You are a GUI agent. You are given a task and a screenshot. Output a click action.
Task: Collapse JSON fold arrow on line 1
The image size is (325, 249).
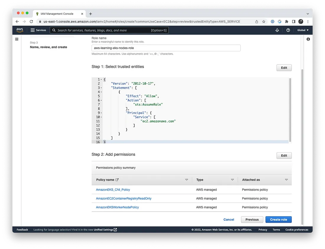point(101,79)
